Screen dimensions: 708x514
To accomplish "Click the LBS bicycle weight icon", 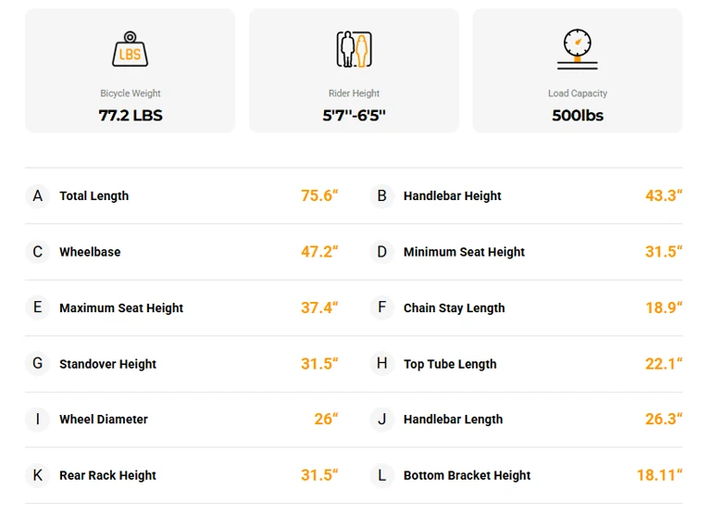I will [x=130, y=49].
